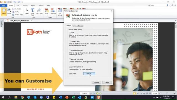
Task: Open the QuickSign tool
Action: pyautogui.click(x=39, y=11)
